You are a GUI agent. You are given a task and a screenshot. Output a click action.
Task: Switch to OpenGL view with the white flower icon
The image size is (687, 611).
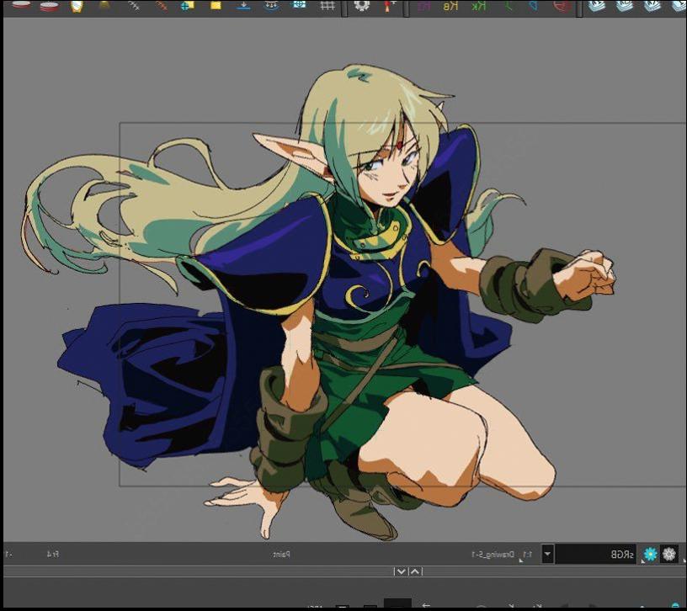click(669, 555)
